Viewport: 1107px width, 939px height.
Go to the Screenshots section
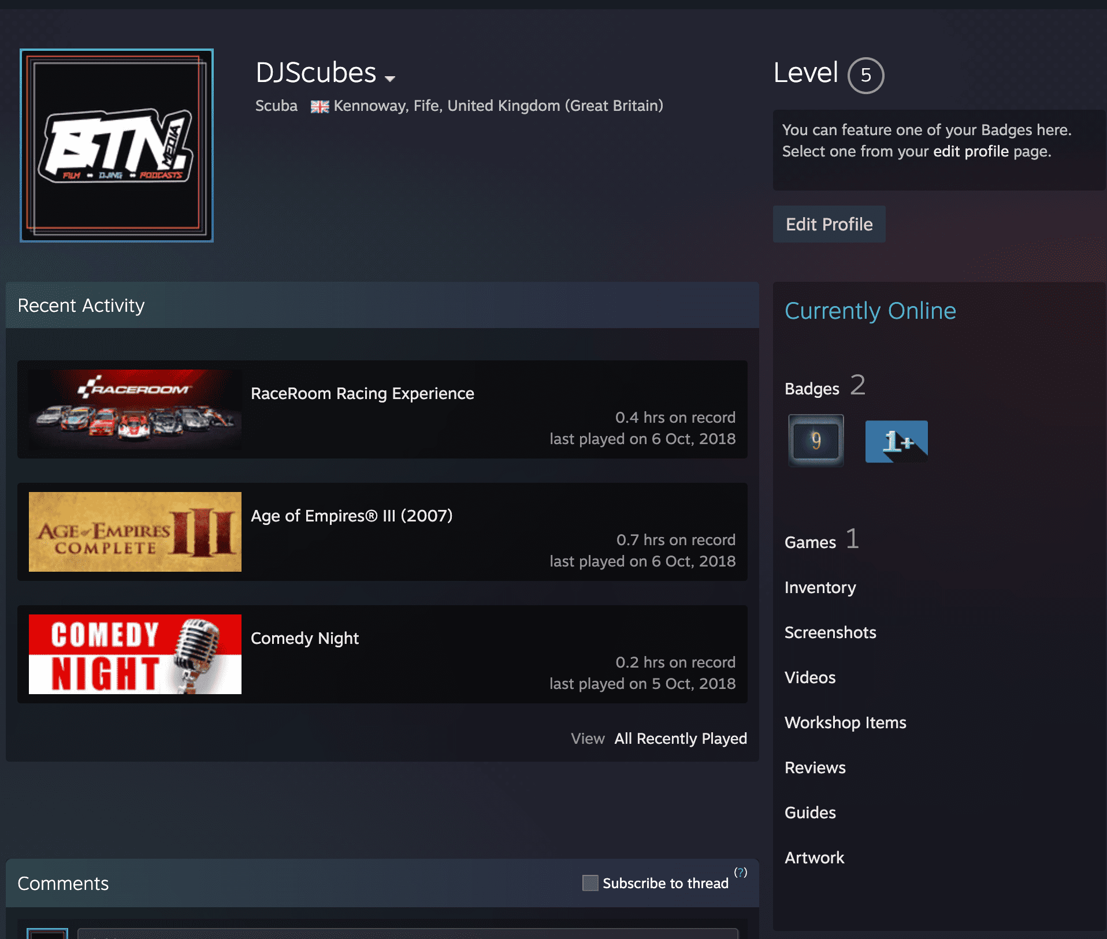pyautogui.click(x=830, y=632)
